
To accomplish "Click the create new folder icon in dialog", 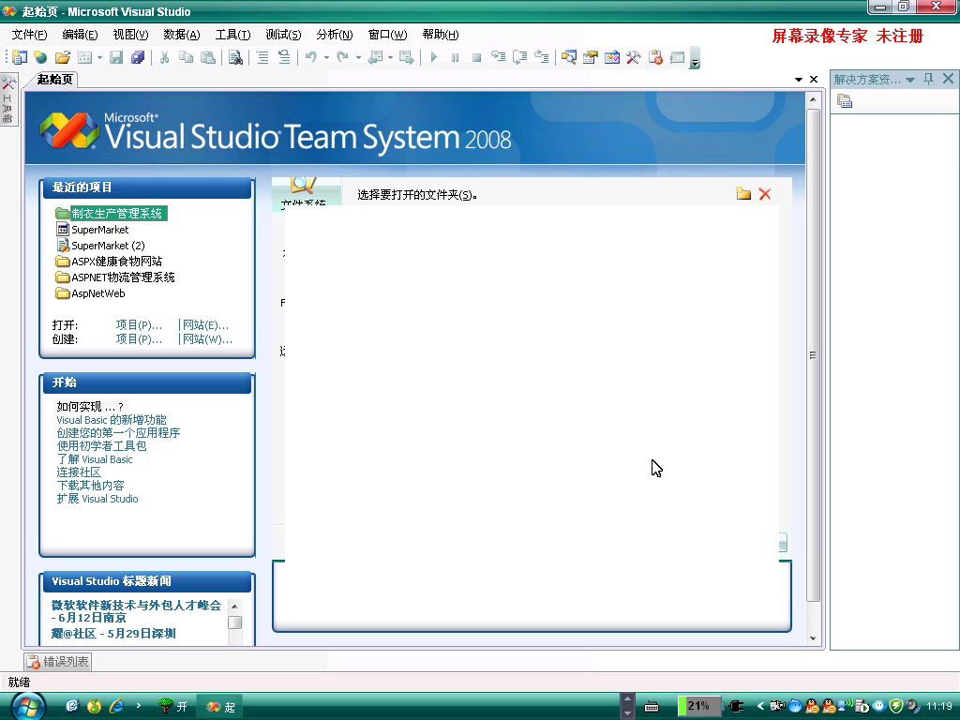I will pyautogui.click(x=743, y=194).
